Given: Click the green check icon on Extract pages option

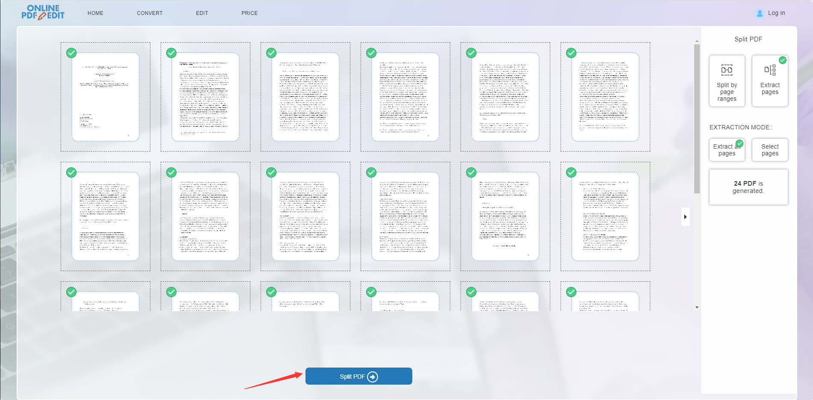Looking at the screenshot, I should pyautogui.click(x=783, y=60).
